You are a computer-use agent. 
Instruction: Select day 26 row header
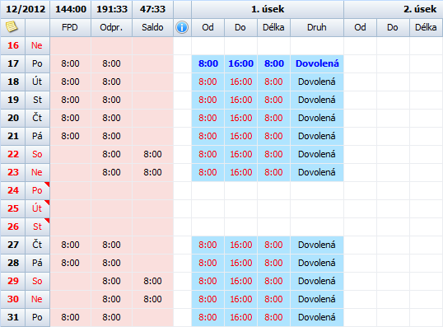coord(13,227)
